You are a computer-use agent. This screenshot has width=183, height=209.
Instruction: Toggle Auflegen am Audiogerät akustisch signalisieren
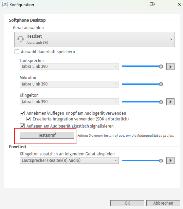pyautogui.click(x=22, y=126)
